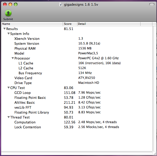Select the Xbench Version row
The width and height of the screenshot is (157, 156).
point(77,39)
